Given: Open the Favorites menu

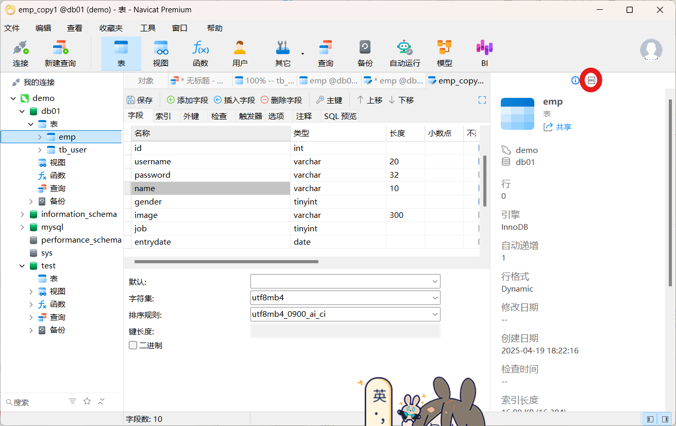Looking at the screenshot, I should click(x=111, y=28).
